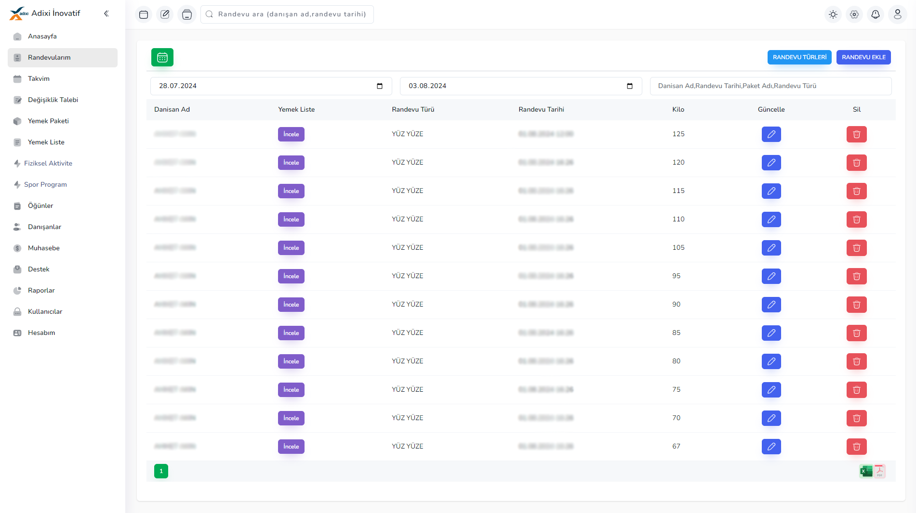
Task: Open the user profile icon
Action: tap(897, 14)
